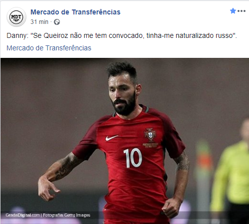
Task: Select the Danny quote post text
Action: (122, 35)
